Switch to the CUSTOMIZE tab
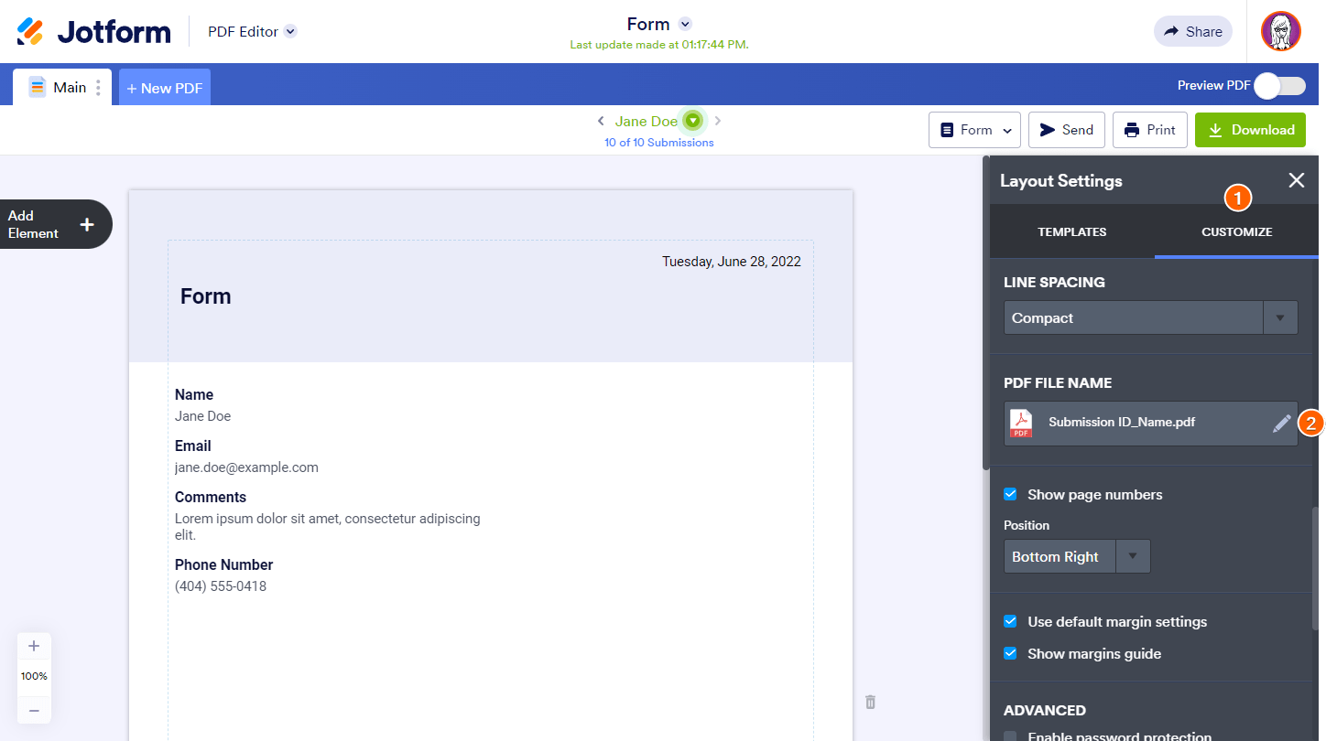The width and height of the screenshot is (1326, 741). click(x=1237, y=231)
